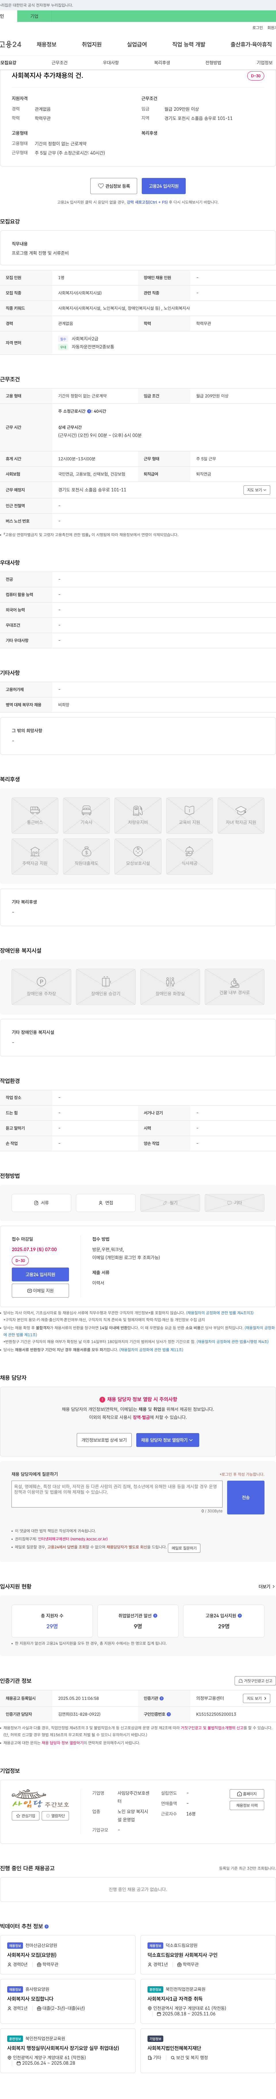Screen dimensions: 276x2099
Task: Click into the 채용 담당자에게 질문하기 text box
Action: tap(117, 1495)
